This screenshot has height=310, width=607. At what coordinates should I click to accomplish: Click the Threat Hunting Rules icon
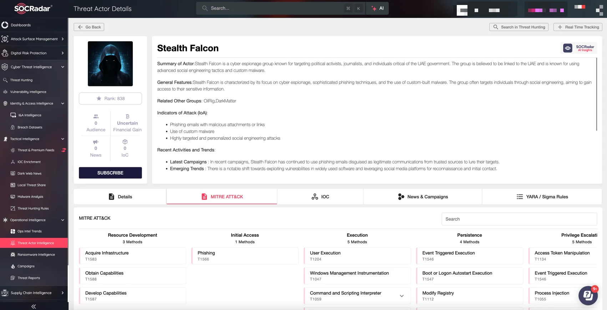click(13, 209)
